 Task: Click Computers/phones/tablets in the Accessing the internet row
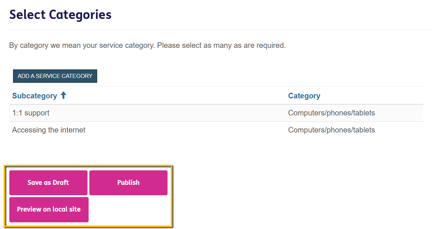[x=331, y=130]
